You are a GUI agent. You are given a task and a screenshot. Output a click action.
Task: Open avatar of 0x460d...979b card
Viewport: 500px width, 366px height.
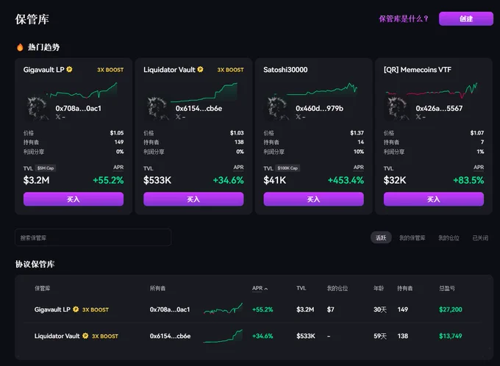click(x=278, y=109)
